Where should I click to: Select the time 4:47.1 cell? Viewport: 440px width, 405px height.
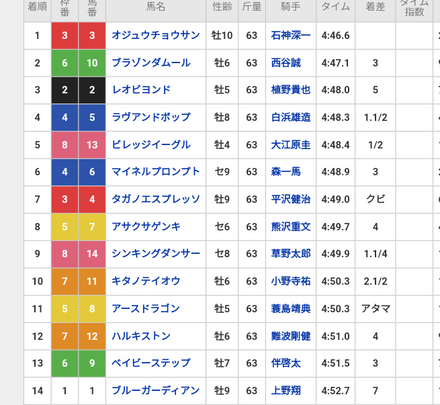coord(336,63)
